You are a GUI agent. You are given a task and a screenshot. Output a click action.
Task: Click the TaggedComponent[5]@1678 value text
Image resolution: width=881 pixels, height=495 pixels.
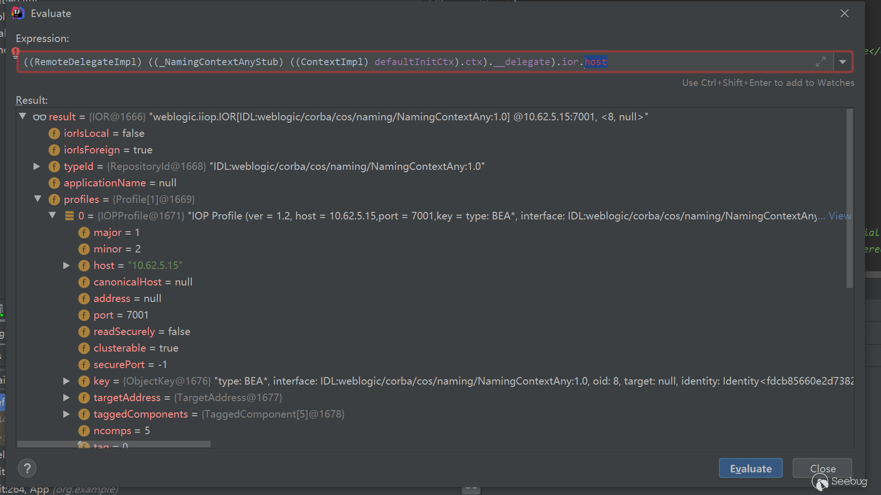[x=273, y=414]
